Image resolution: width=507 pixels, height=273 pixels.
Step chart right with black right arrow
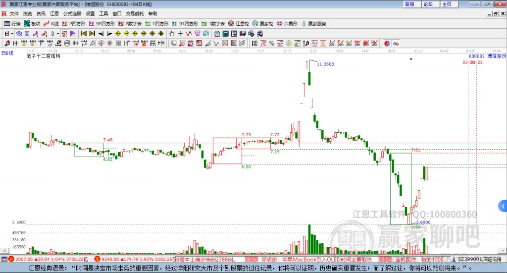(x=109, y=34)
